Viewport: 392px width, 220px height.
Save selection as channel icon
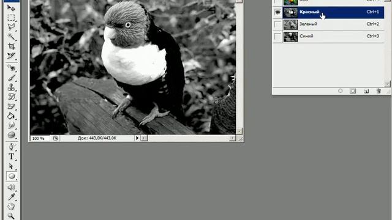pyautogui.click(x=353, y=91)
